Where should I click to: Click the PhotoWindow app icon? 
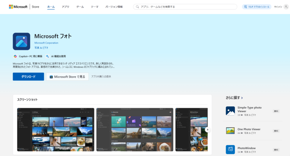tap(230, 149)
